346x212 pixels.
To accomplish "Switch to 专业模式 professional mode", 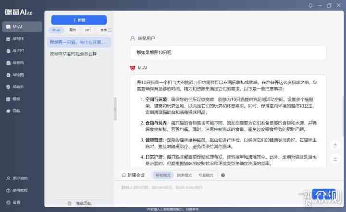I will coord(206,175).
